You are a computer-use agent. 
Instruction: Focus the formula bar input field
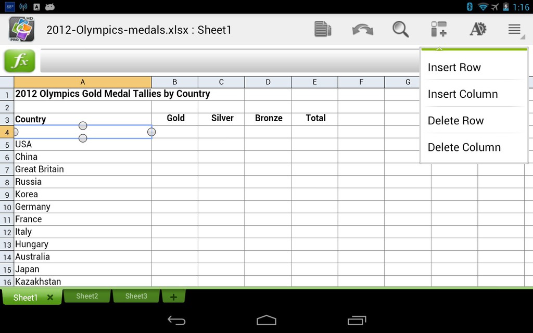coord(230,61)
